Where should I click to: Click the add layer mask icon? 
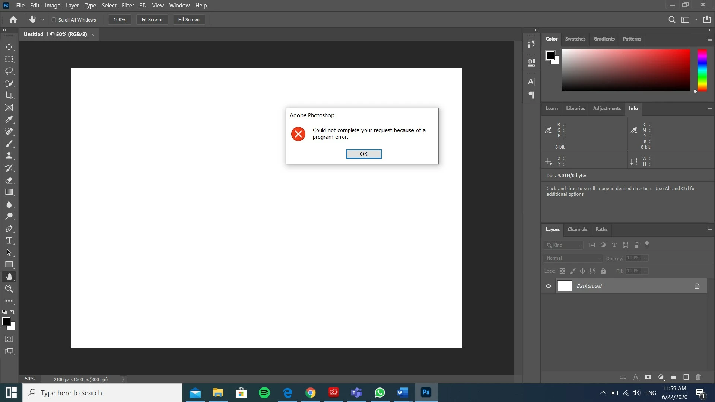[648, 377]
